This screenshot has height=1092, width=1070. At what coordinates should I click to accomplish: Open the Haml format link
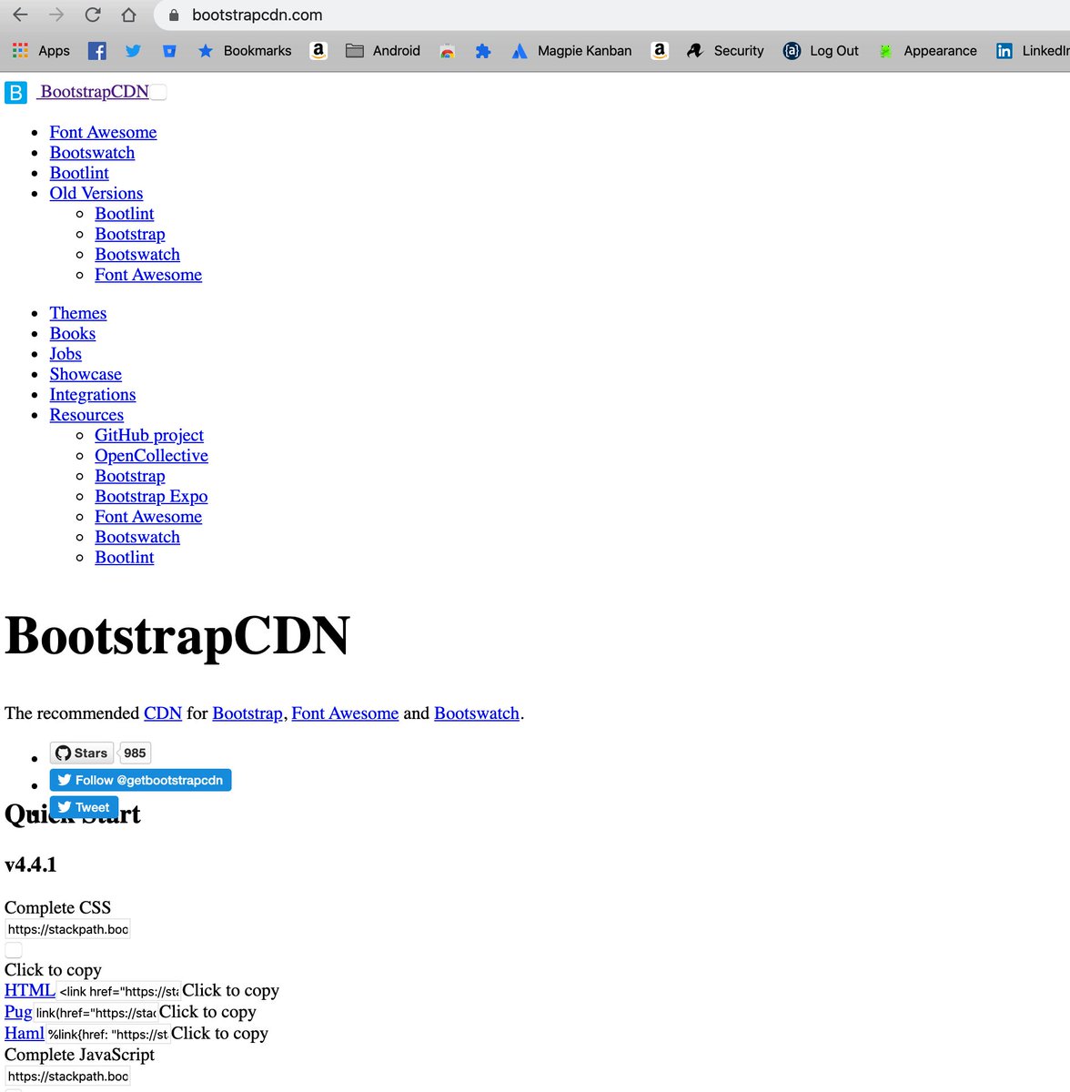click(25, 1033)
